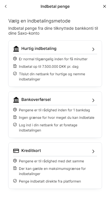Click the clock icon under Hurtig indbetaling
This screenshot has width=110, height=203.
[15, 59]
